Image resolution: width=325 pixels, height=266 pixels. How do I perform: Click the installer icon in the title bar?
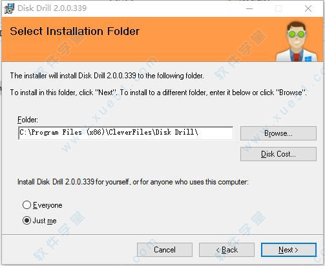click(9, 8)
